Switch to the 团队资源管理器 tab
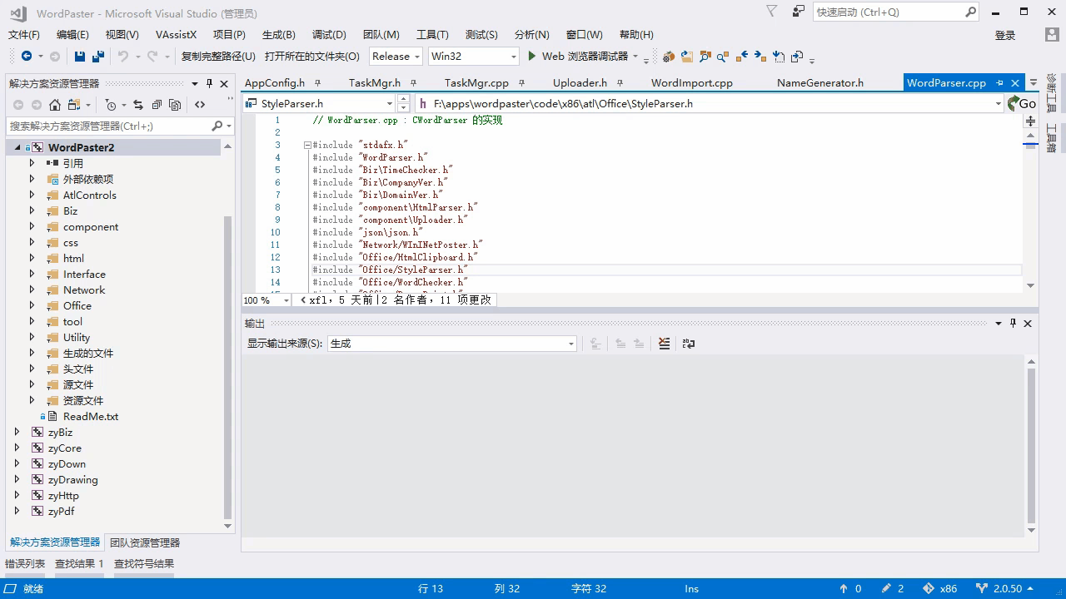The height and width of the screenshot is (599, 1066). point(145,542)
